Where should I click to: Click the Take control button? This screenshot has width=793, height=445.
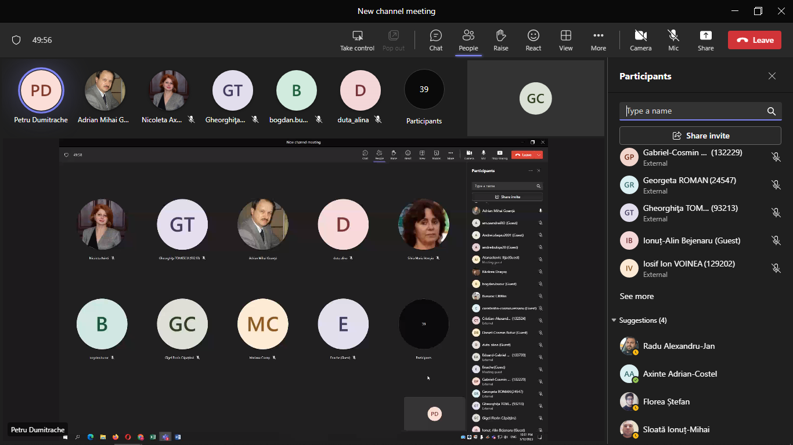tap(357, 40)
